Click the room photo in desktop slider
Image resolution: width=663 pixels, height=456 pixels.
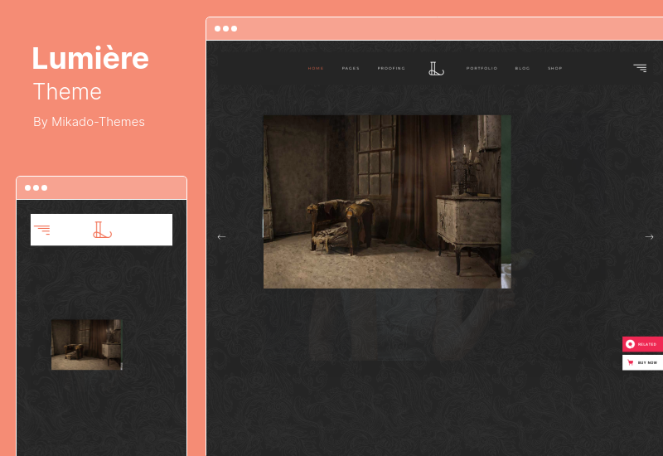point(387,201)
